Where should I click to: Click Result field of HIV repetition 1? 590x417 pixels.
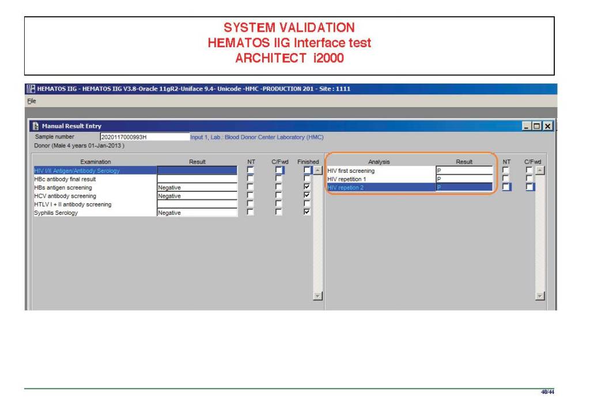(x=464, y=179)
